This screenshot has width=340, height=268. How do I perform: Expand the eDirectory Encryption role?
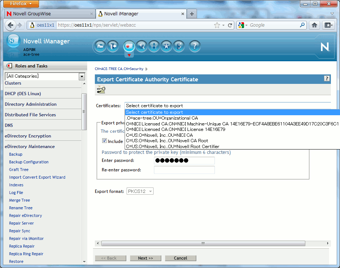pos(28,136)
